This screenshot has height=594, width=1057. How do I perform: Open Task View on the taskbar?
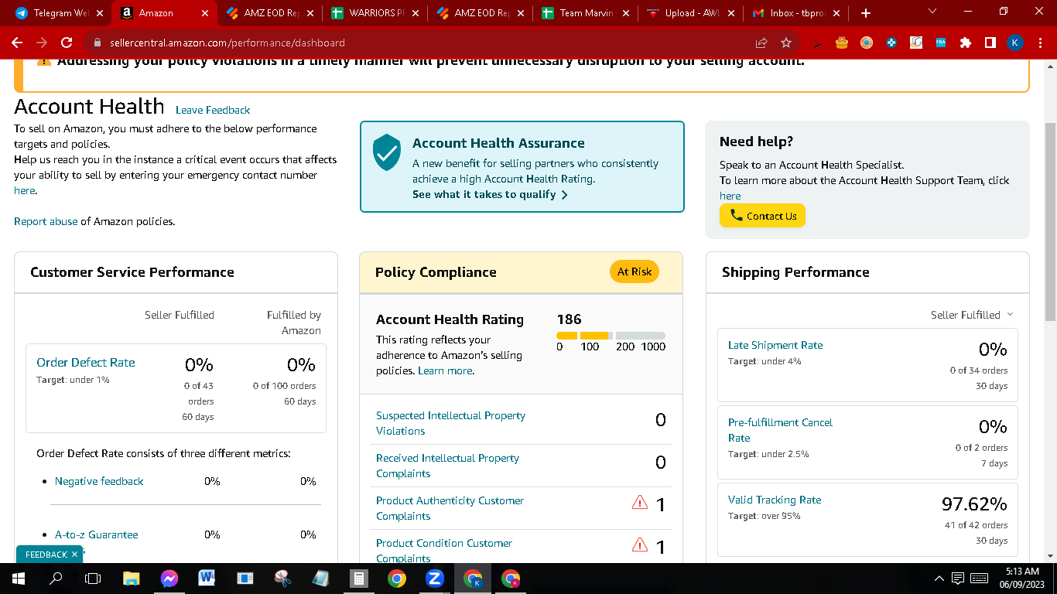93,578
